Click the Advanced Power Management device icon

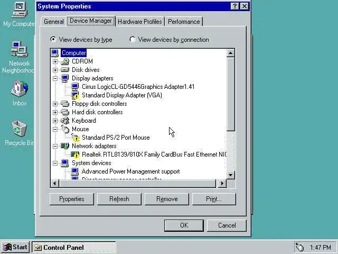(75, 171)
